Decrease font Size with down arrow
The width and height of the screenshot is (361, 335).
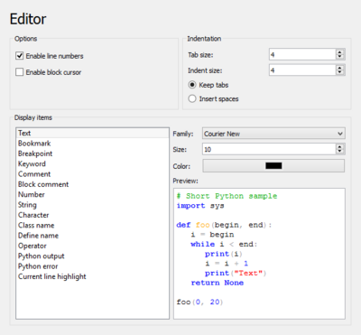[x=340, y=152]
